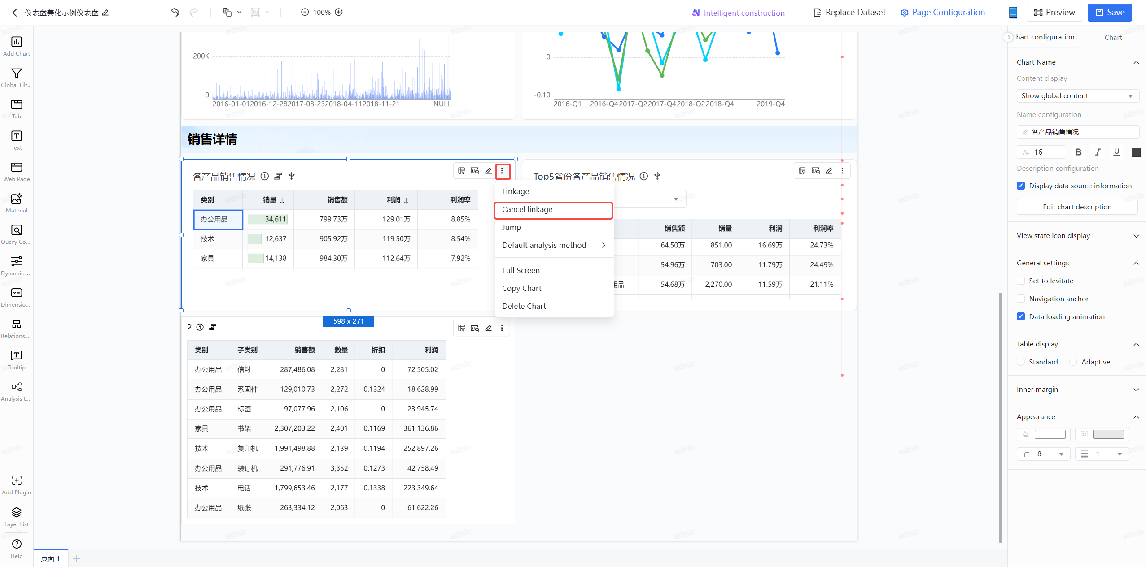The width and height of the screenshot is (1146, 567).
Task: Enable the Navigation anchor checkbox
Action: [1021, 299]
